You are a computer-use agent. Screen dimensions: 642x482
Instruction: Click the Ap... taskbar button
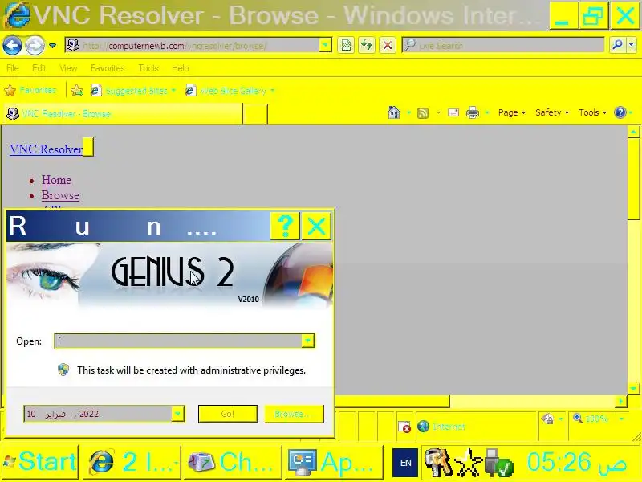tap(333, 462)
